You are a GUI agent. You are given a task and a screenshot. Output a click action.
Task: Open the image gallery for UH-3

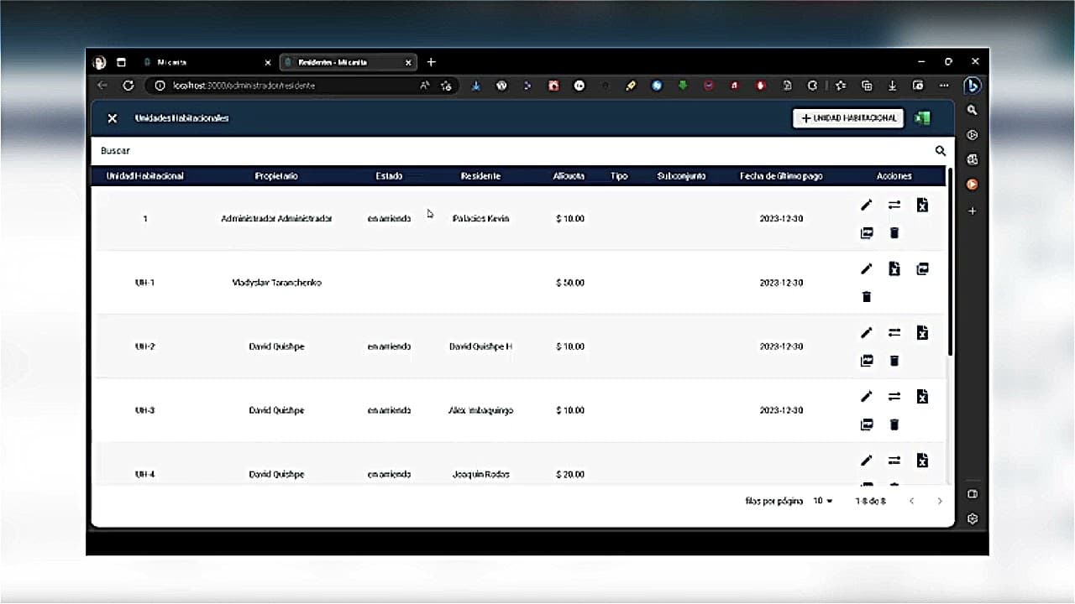867,424
